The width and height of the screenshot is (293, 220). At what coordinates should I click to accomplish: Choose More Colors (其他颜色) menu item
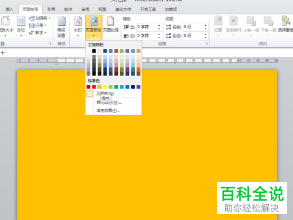pos(114,102)
